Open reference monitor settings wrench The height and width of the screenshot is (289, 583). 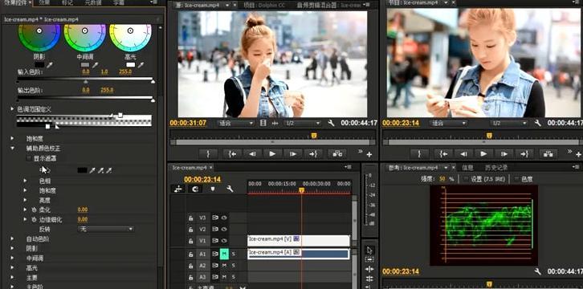tap(538, 271)
